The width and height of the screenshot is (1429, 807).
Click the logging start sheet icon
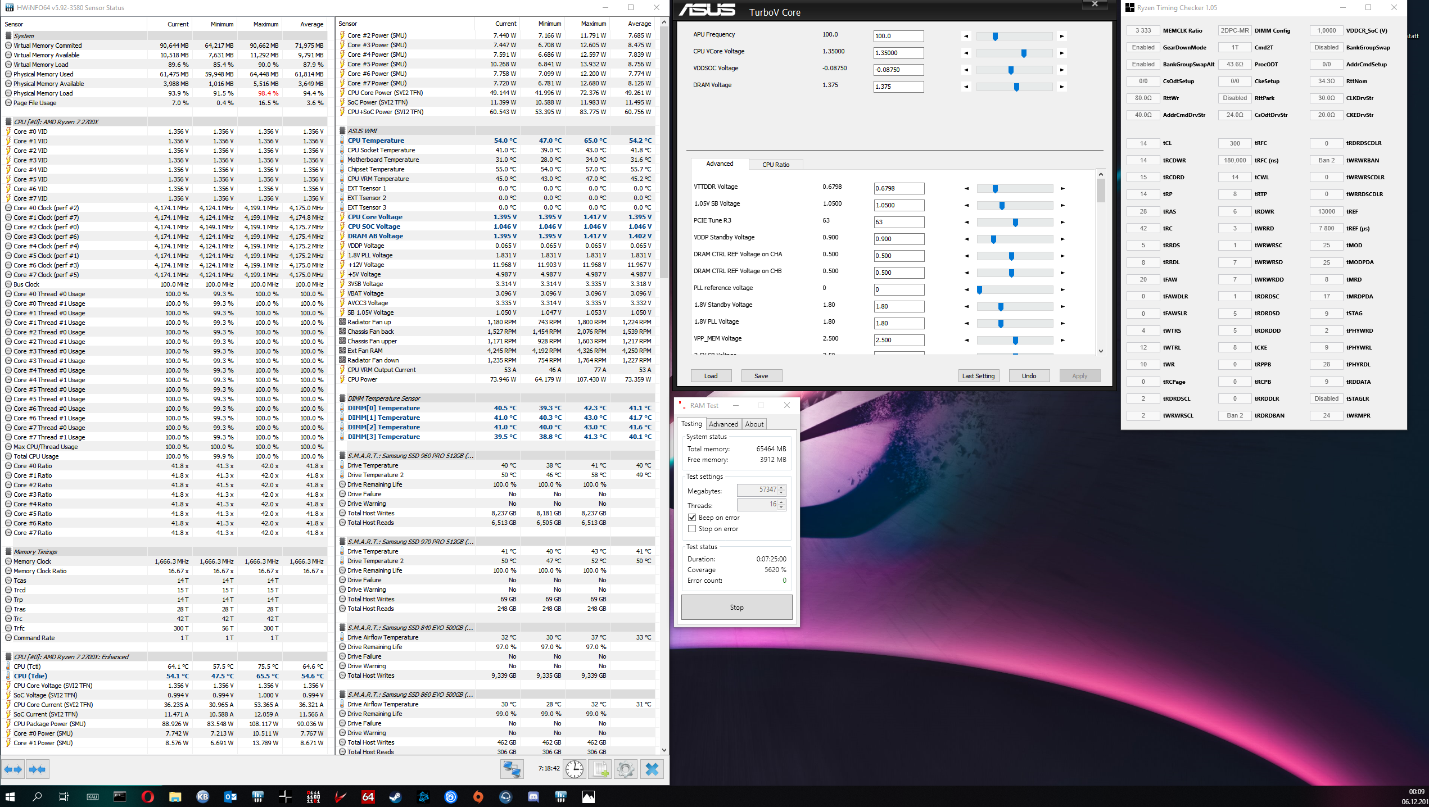pyautogui.click(x=600, y=769)
